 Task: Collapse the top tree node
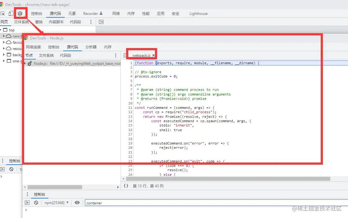[1, 30]
